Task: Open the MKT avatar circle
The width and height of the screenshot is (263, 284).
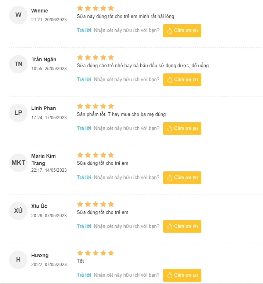Action: (x=18, y=163)
